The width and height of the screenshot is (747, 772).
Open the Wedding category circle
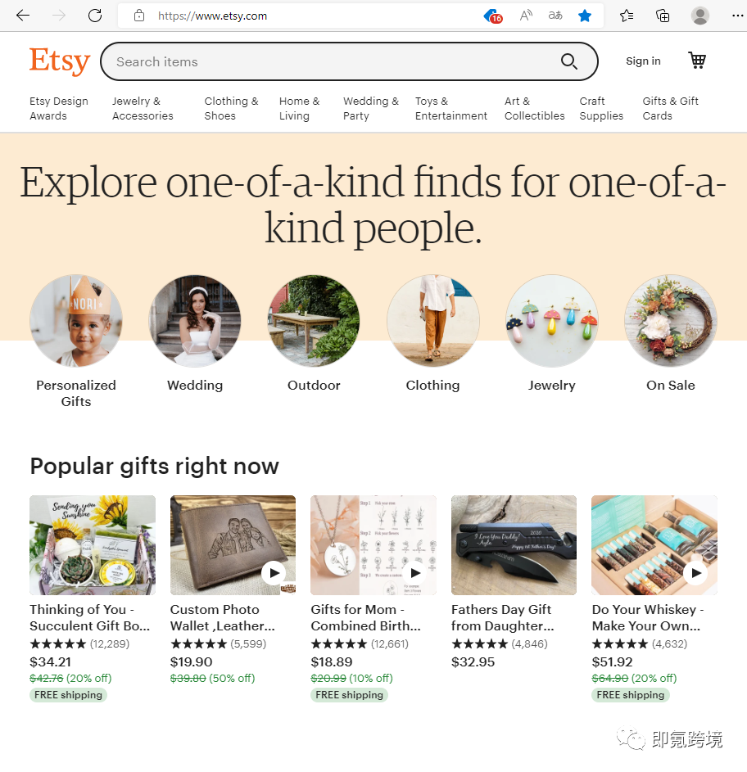(x=195, y=321)
